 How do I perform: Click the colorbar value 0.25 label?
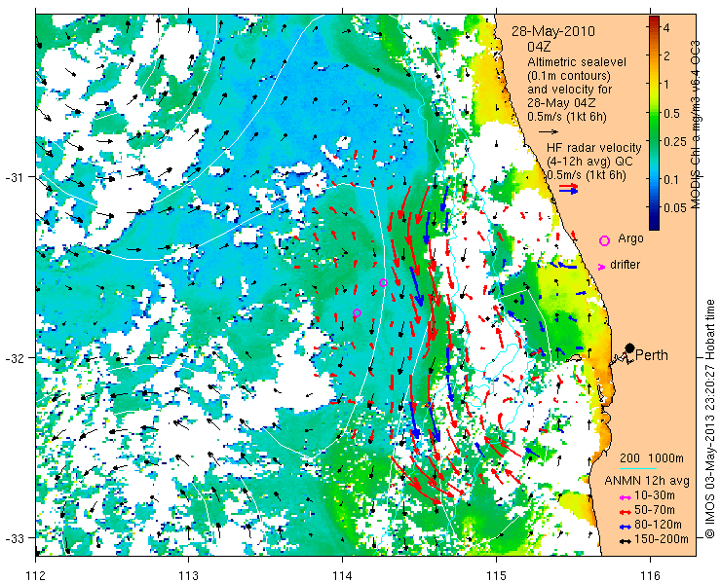pyautogui.click(x=674, y=142)
